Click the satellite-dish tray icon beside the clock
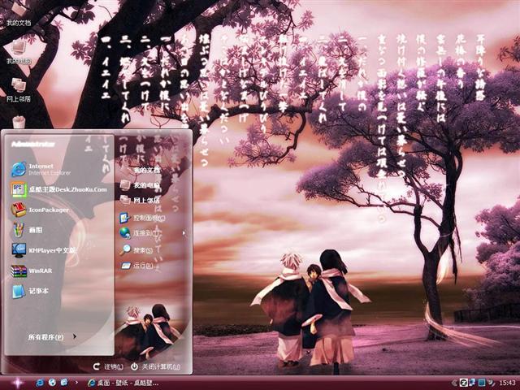Screen dimensions: 520x390 (x=491, y=383)
